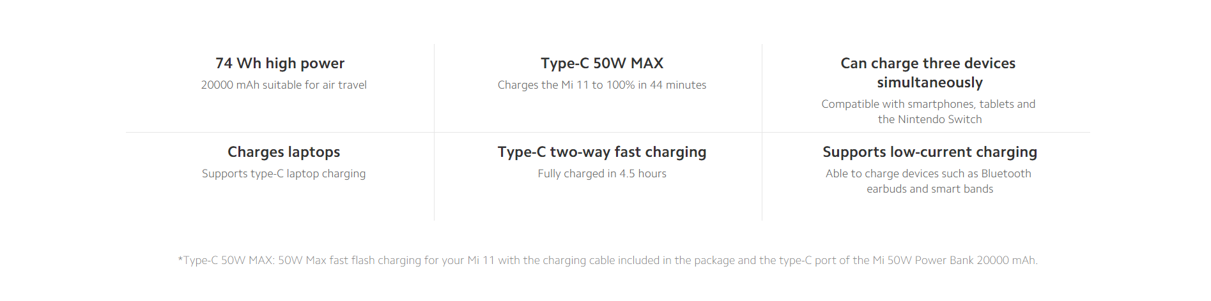Click "44 minutes" in Type-C description

coord(678,85)
